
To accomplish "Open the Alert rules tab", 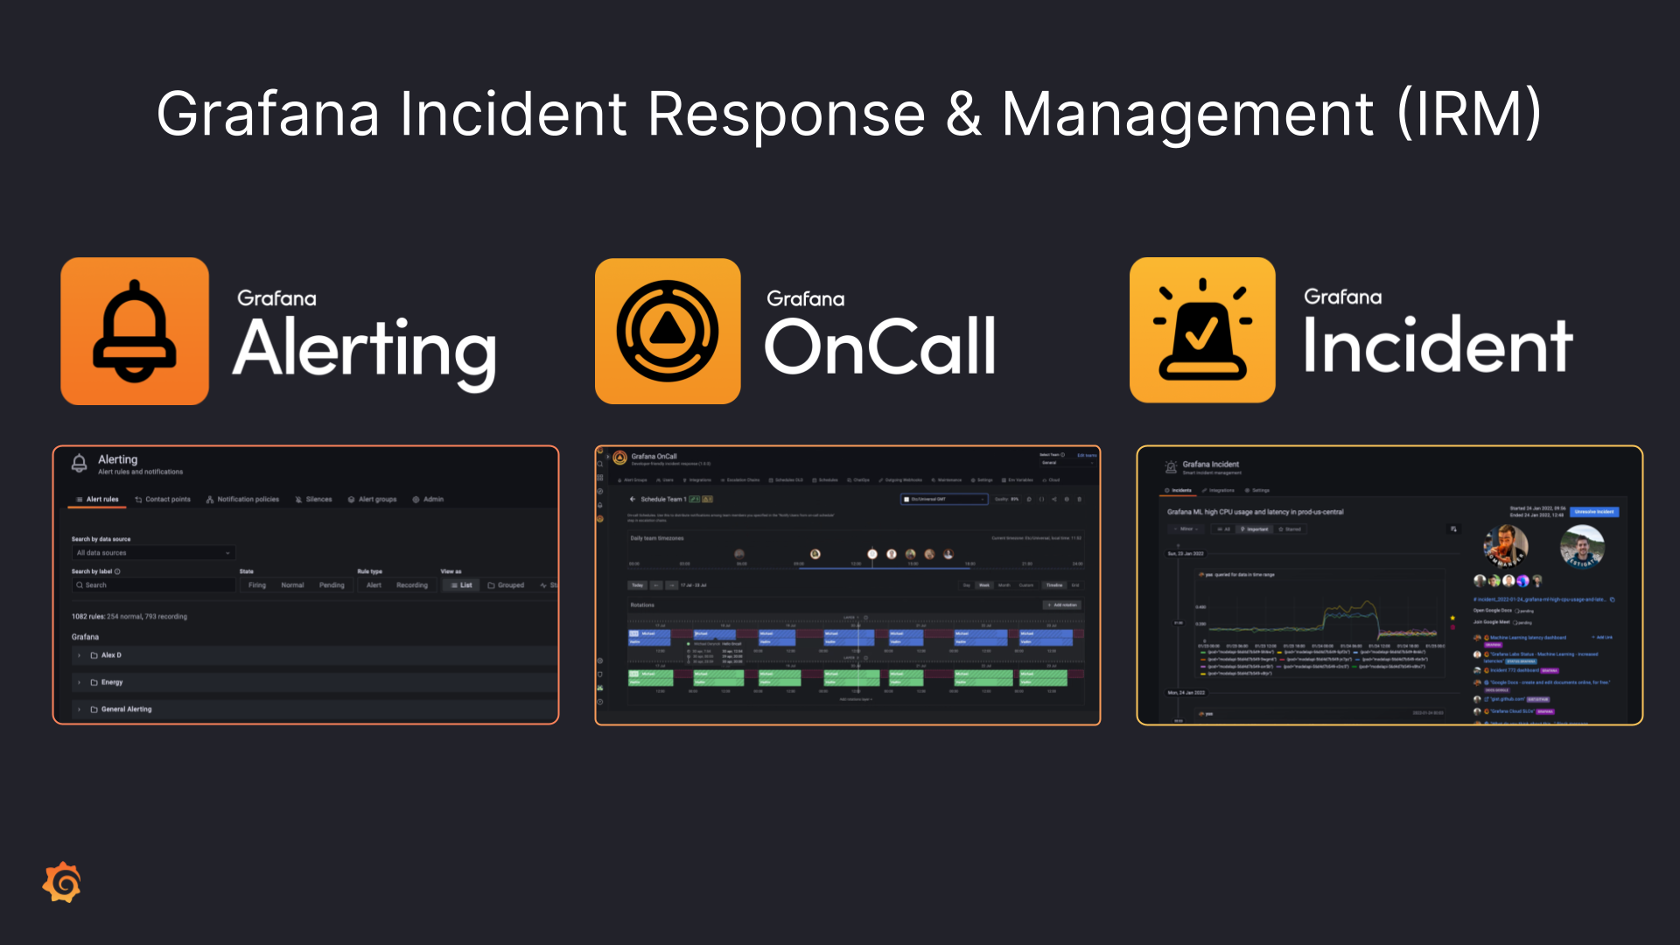I will [96, 500].
